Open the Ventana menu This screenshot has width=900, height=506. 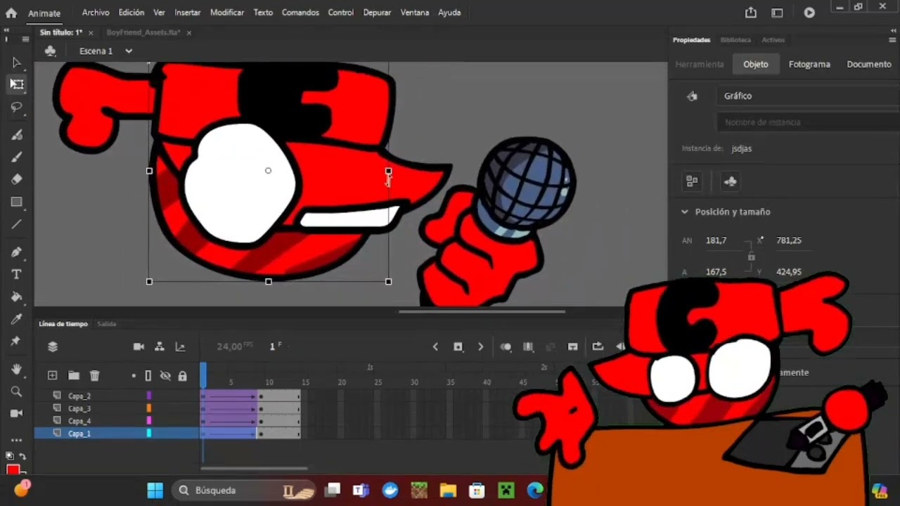coord(415,13)
